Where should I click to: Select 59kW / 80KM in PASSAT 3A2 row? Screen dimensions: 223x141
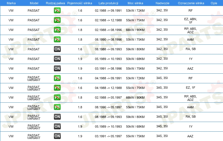(135, 49)
